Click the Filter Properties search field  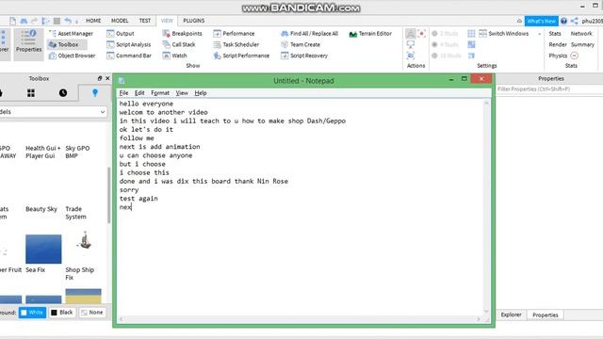click(x=549, y=89)
